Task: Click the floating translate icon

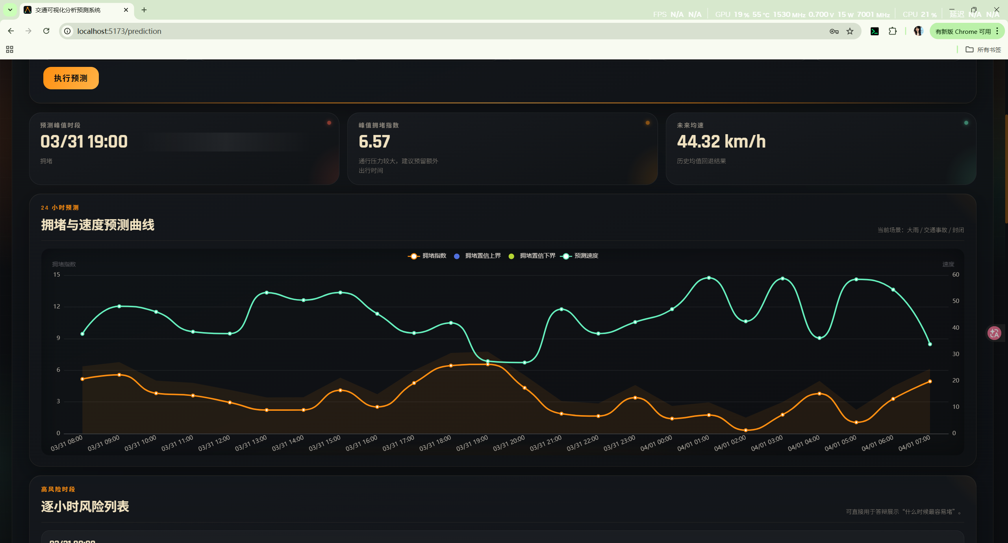Action: [x=995, y=333]
